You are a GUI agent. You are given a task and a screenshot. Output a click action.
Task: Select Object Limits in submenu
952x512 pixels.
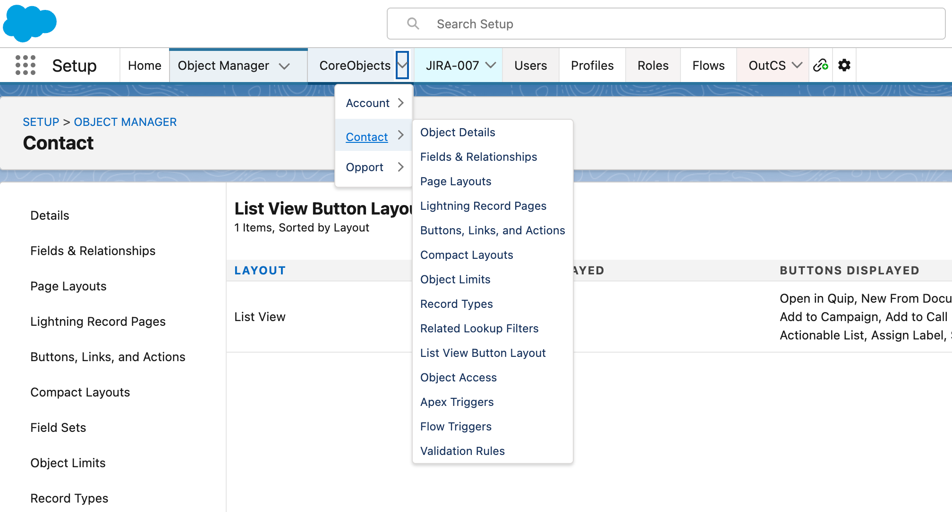click(455, 280)
